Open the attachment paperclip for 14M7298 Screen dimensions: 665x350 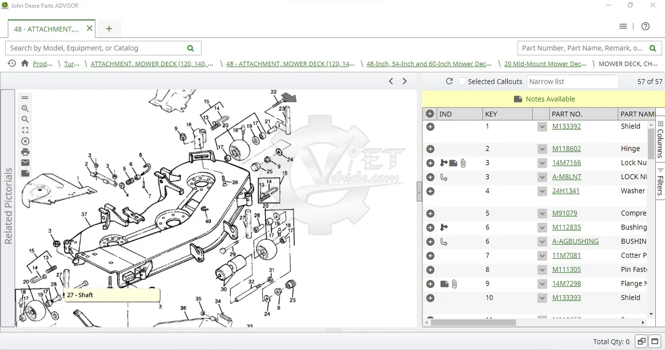(x=454, y=284)
